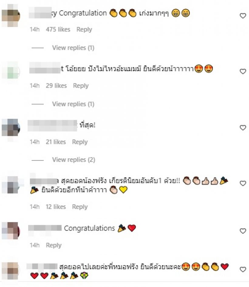Like the 'Congratulations' comment with party emoji

243,231
